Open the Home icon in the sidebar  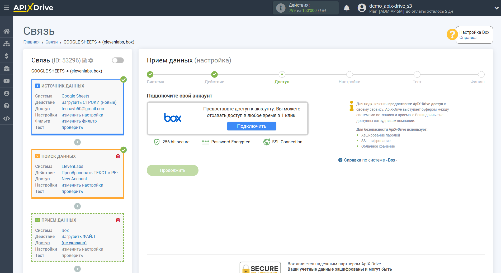[x=7, y=31]
